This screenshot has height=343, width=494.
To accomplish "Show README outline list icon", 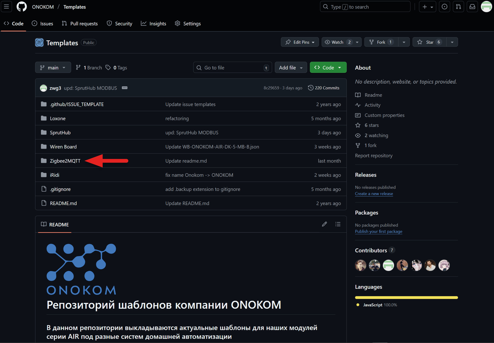I will (x=338, y=224).
